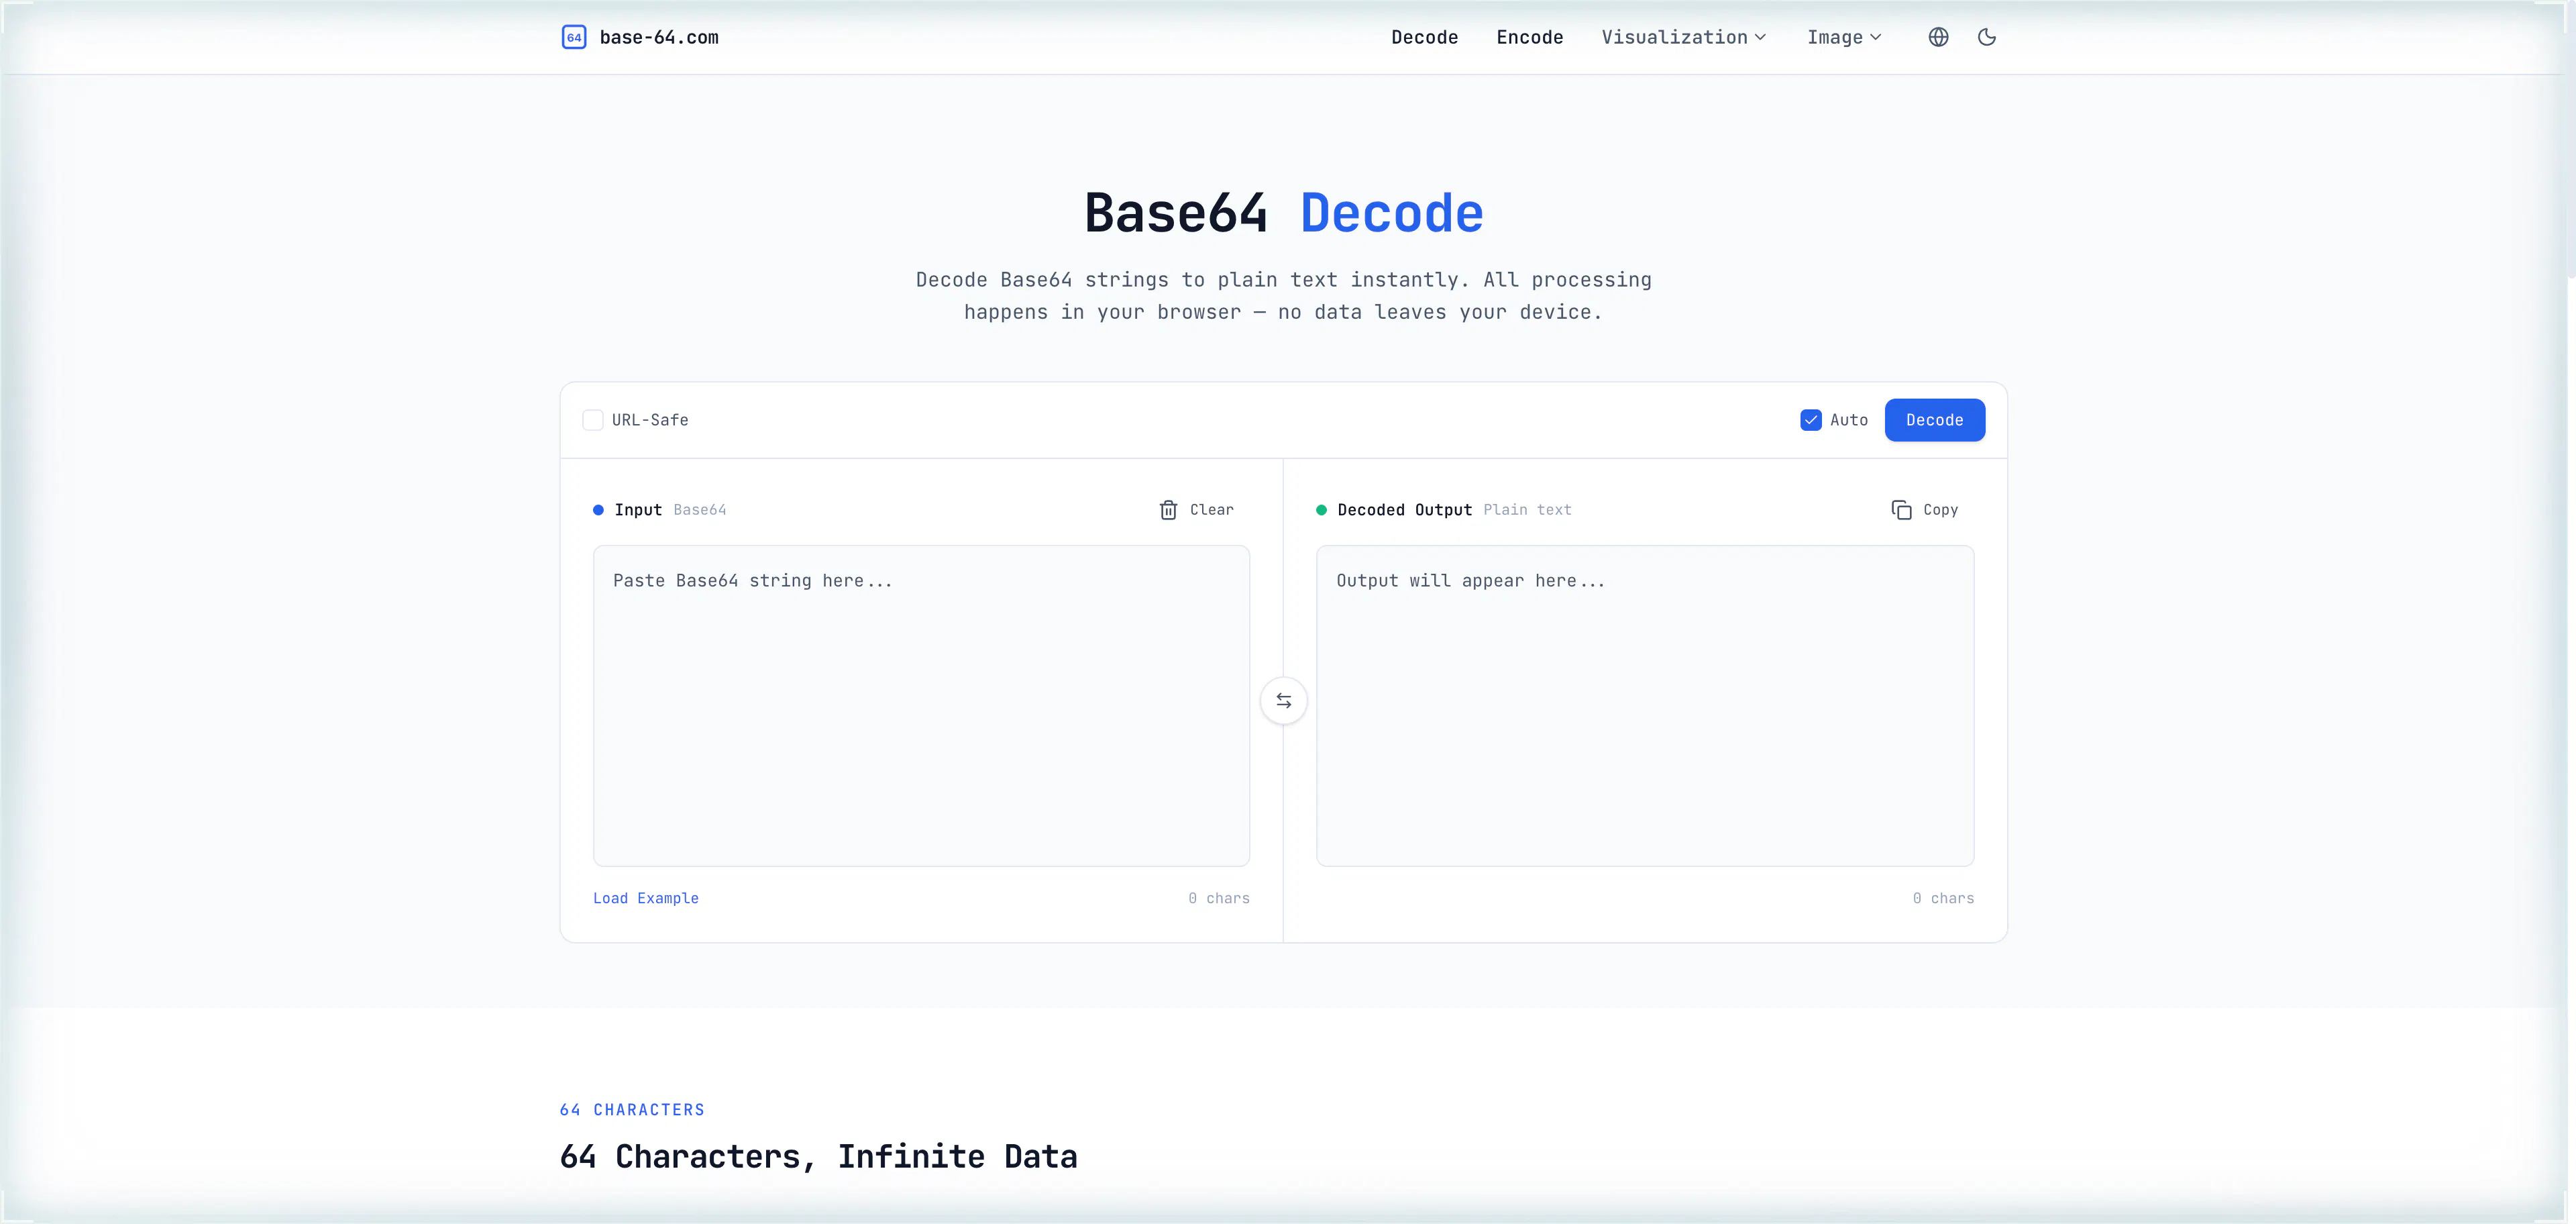Click the output '0 chars' counter
Viewport: 2576px width, 1224px height.
point(1943,898)
